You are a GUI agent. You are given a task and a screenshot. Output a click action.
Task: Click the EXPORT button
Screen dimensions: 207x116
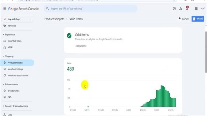[184, 19]
